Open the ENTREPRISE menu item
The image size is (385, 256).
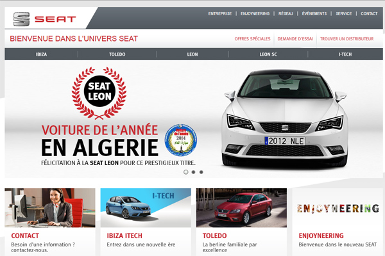(219, 13)
